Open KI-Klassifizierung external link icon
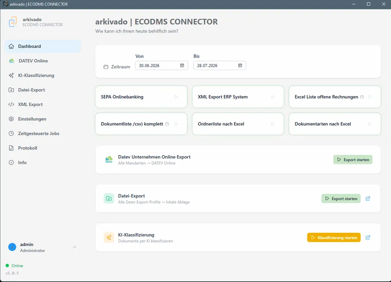Image resolution: width=391 pixels, height=282 pixels. (368, 237)
